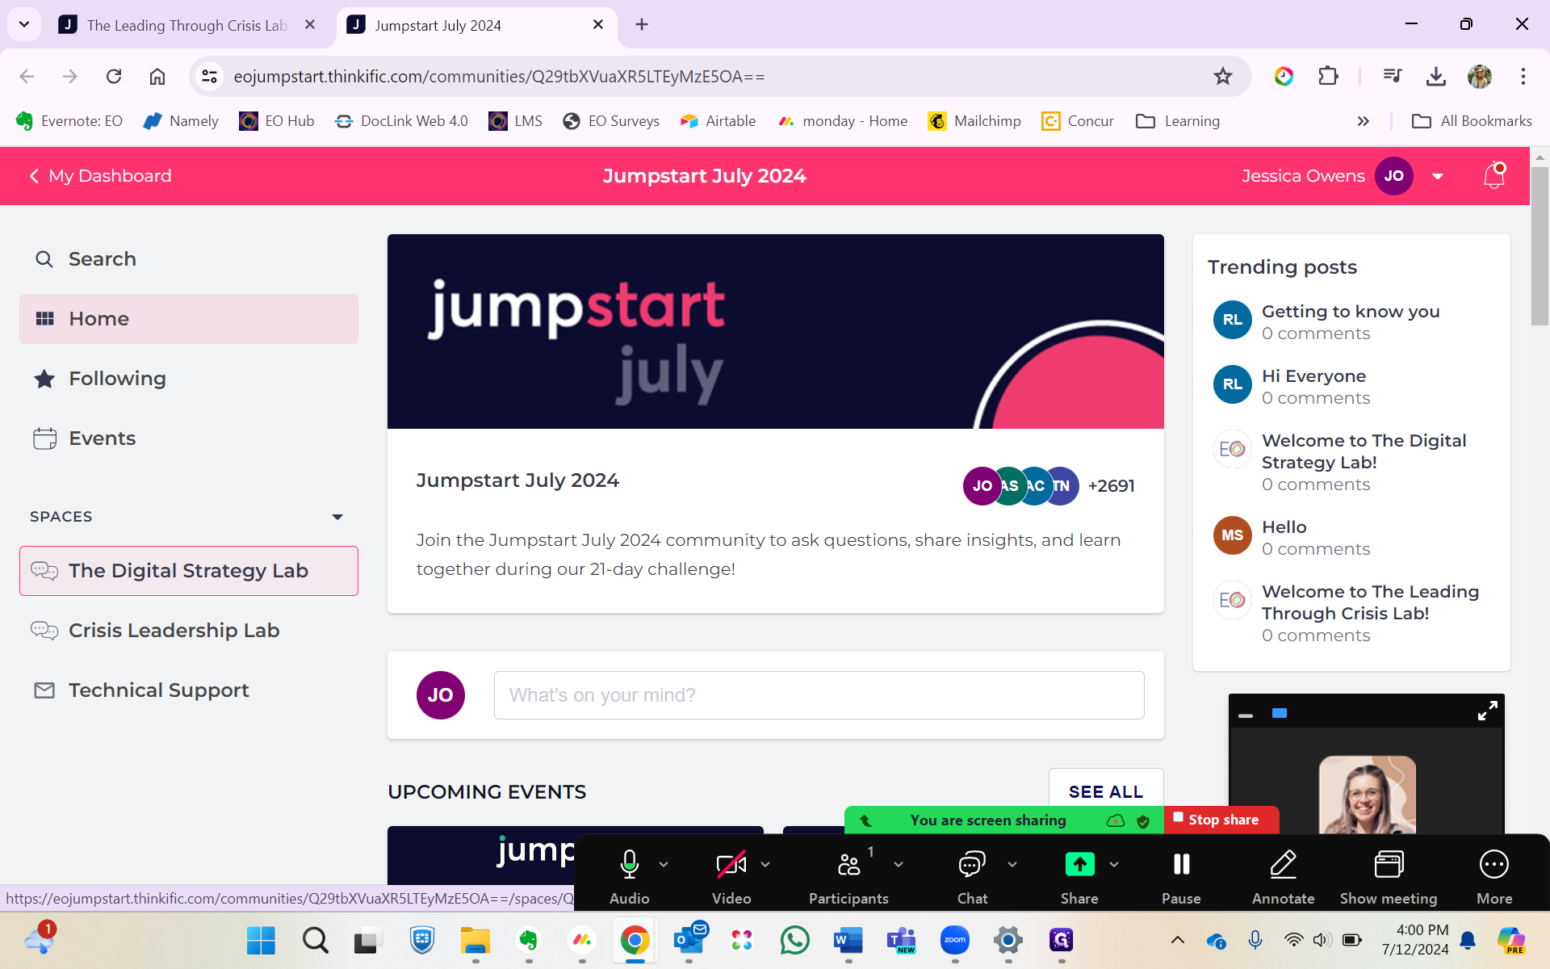The height and width of the screenshot is (969, 1550).
Task: Expand Zoom Chat options chevron
Action: pyautogui.click(x=1012, y=864)
